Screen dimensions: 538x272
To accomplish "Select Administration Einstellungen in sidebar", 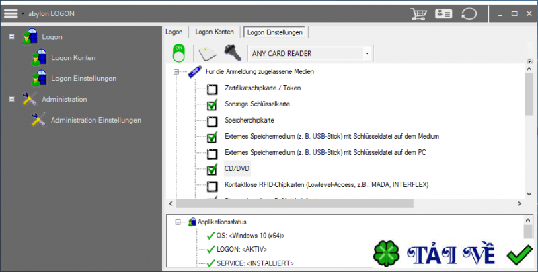I will click(x=95, y=120).
